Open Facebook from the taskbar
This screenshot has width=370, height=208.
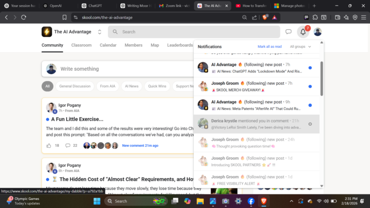pyautogui.click(x=251, y=201)
